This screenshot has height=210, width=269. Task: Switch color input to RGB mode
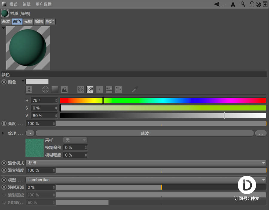pos(80,89)
